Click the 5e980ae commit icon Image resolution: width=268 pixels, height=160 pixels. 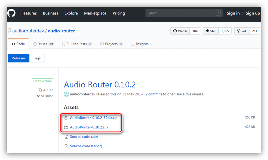click(38, 96)
